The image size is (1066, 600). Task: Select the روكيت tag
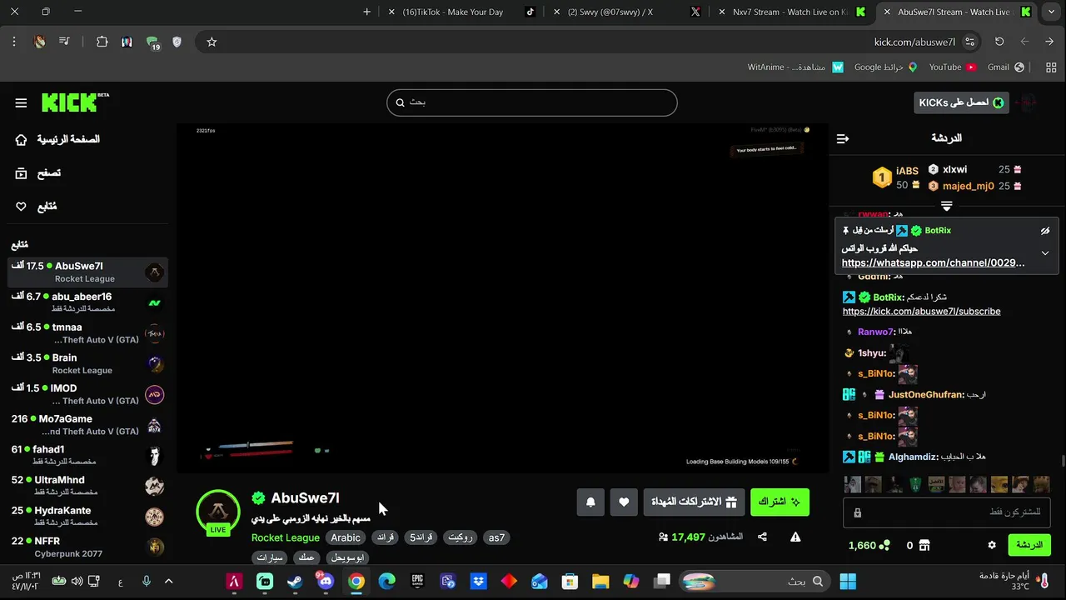[x=461, y=537]
